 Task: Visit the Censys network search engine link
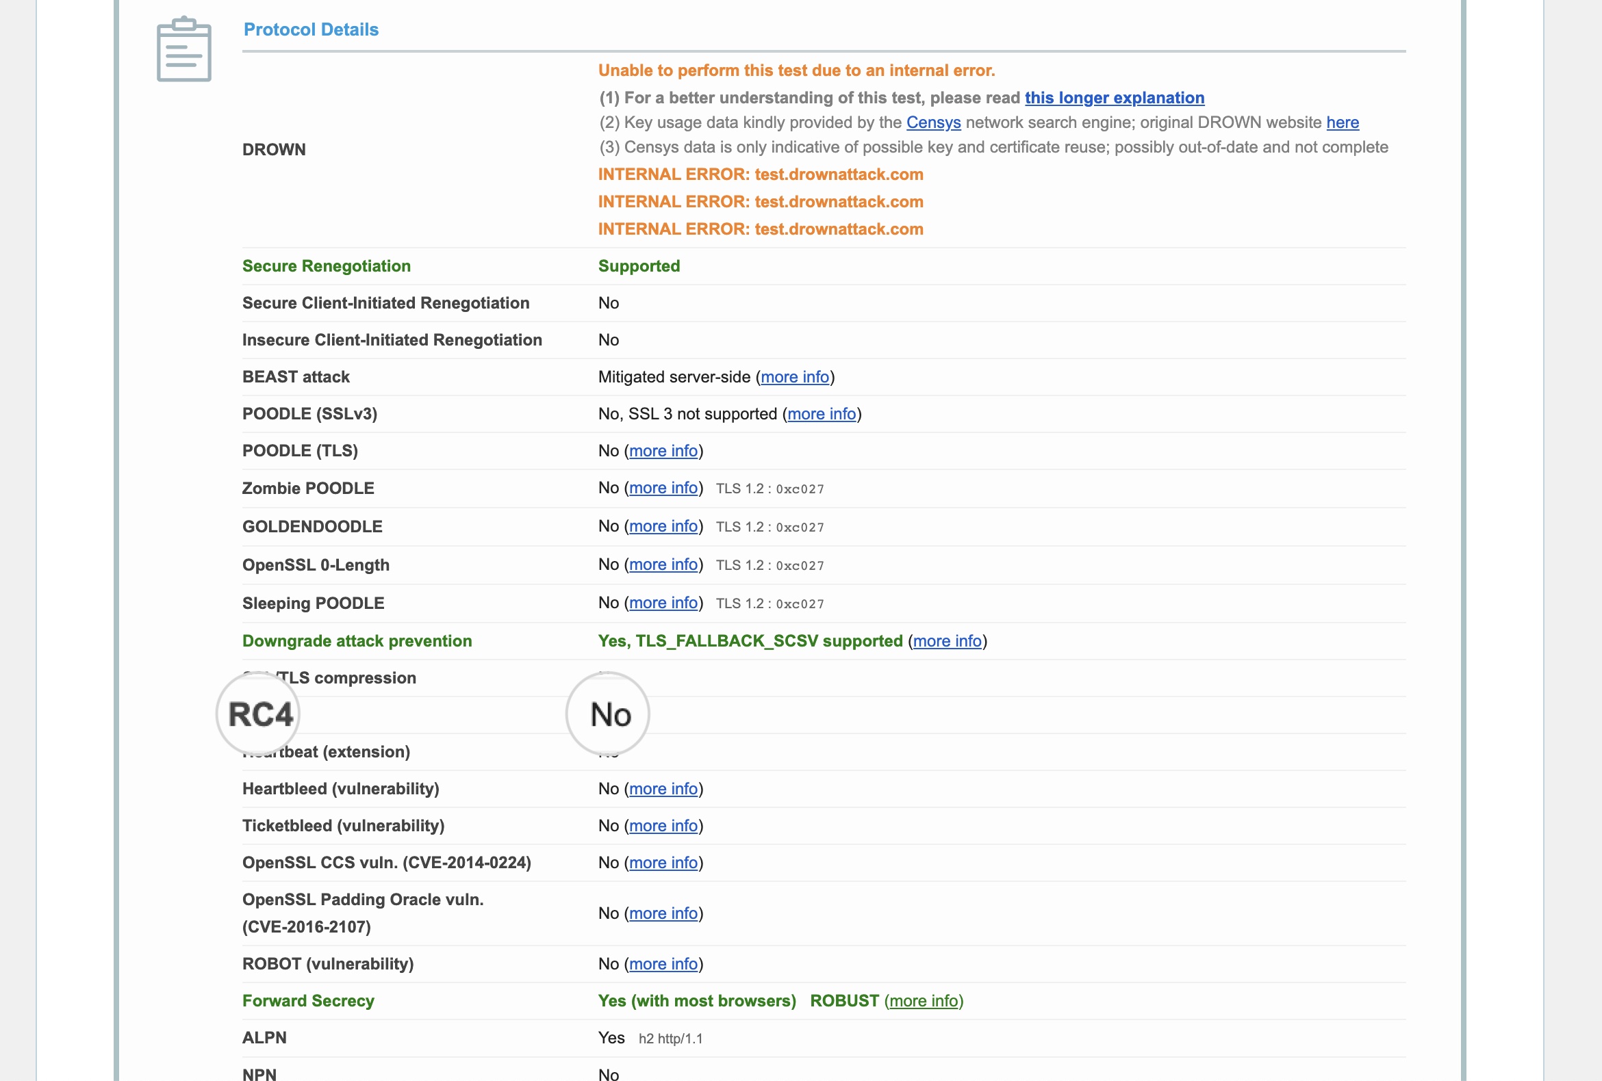[x=932, y=122]
